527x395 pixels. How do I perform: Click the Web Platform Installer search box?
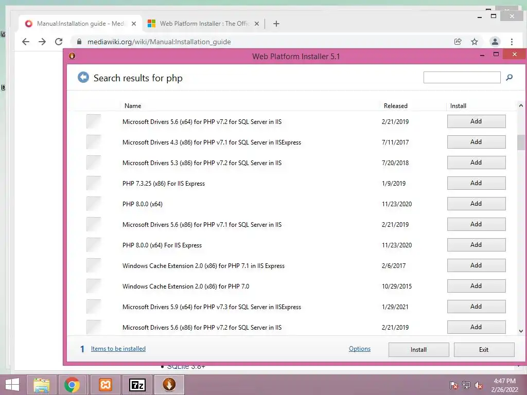pyautogui.click(x=462, y=77)
